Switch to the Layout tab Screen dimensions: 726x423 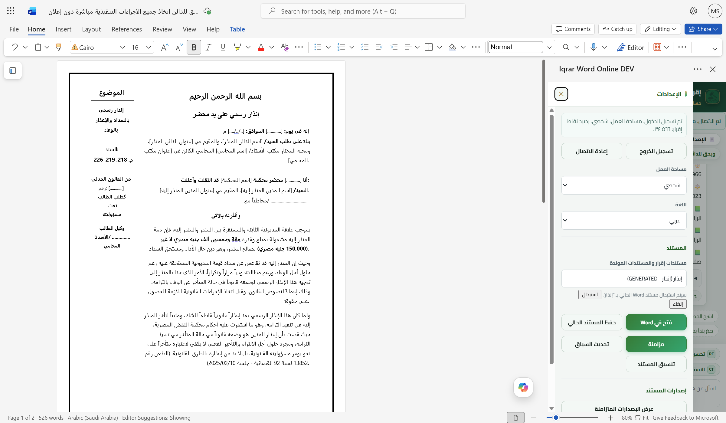coord(91,29)
